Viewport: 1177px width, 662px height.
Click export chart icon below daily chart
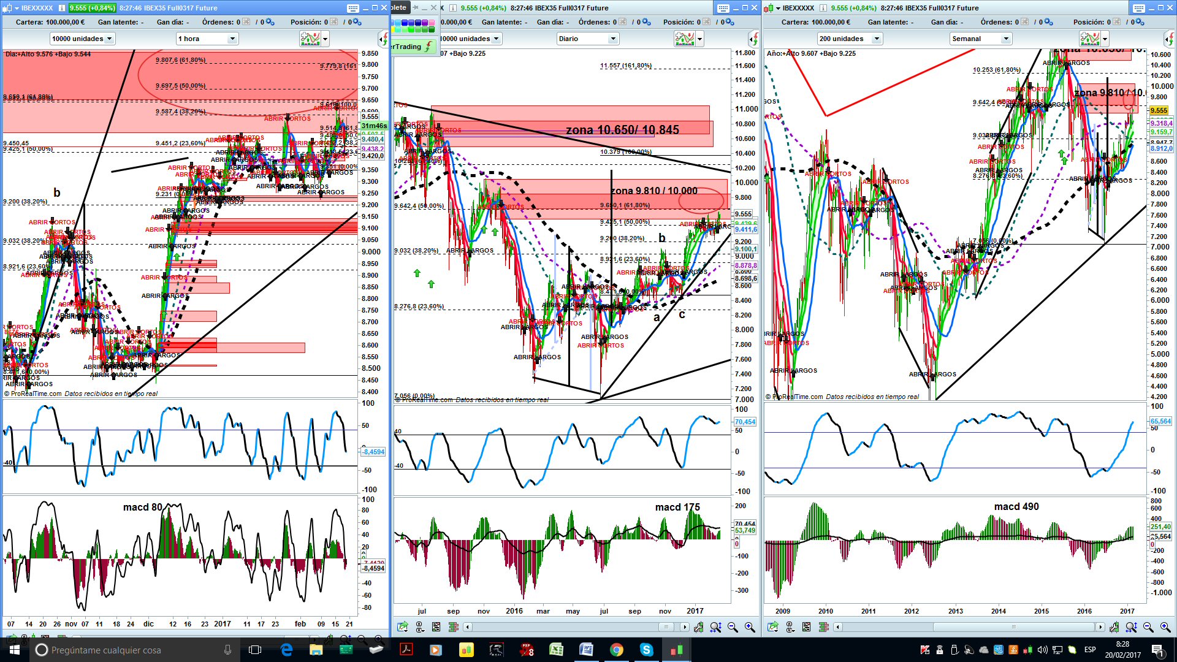click(x=402, y=627)
